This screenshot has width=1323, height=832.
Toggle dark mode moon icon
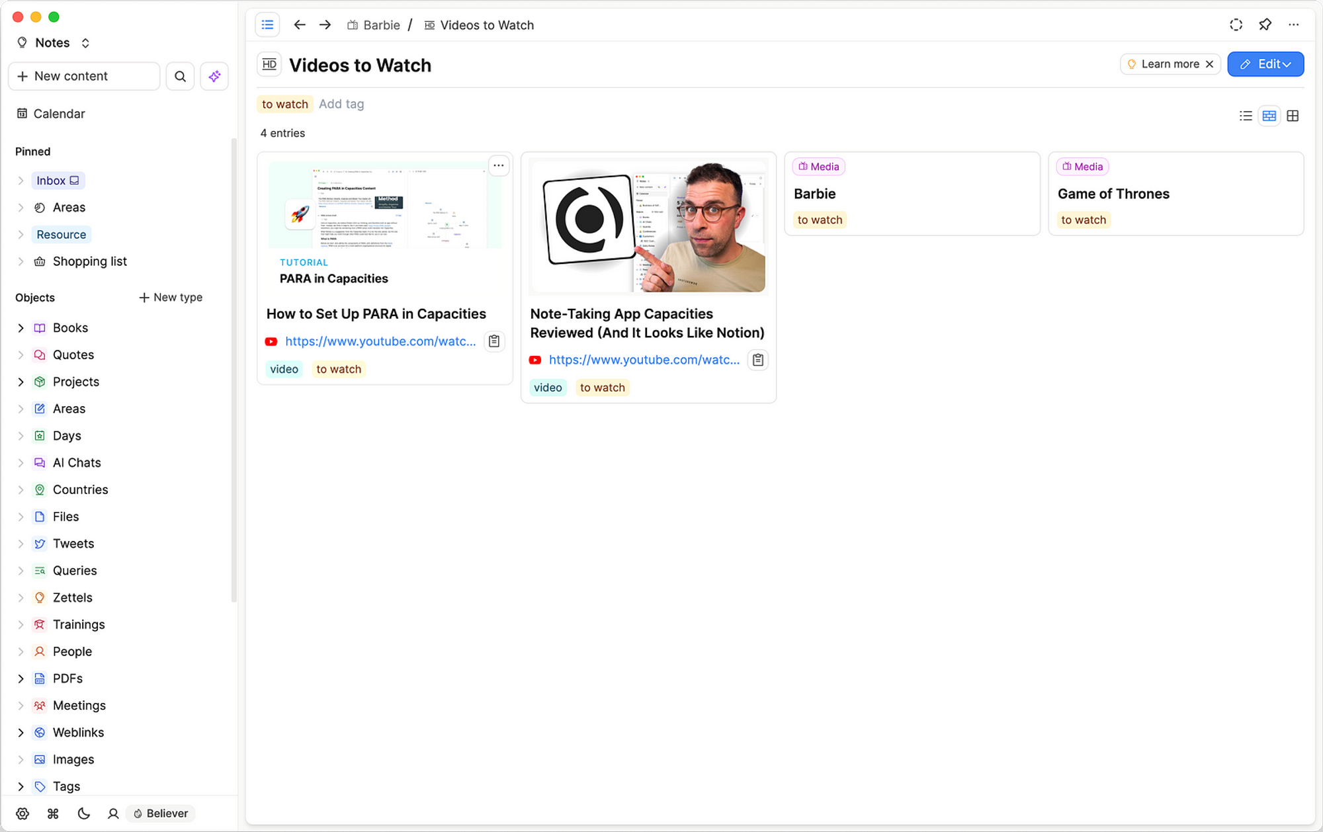click(83, 813)
